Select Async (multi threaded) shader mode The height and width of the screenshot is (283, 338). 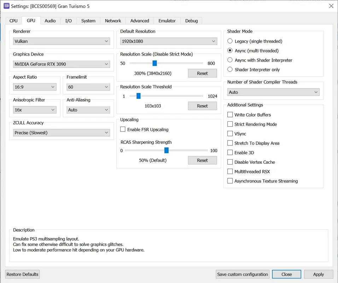coord(253,51)
